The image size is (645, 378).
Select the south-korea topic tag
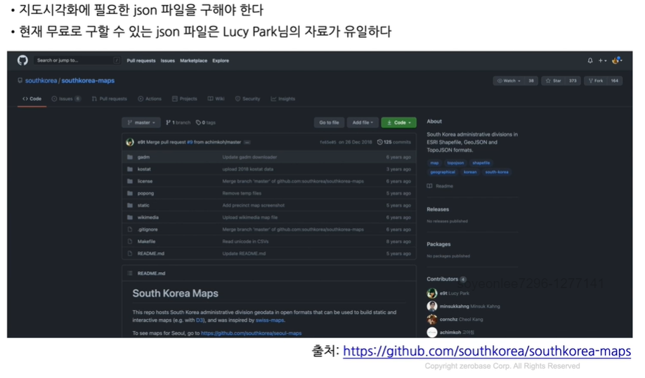pyautogui.click(x=497, y=172)
